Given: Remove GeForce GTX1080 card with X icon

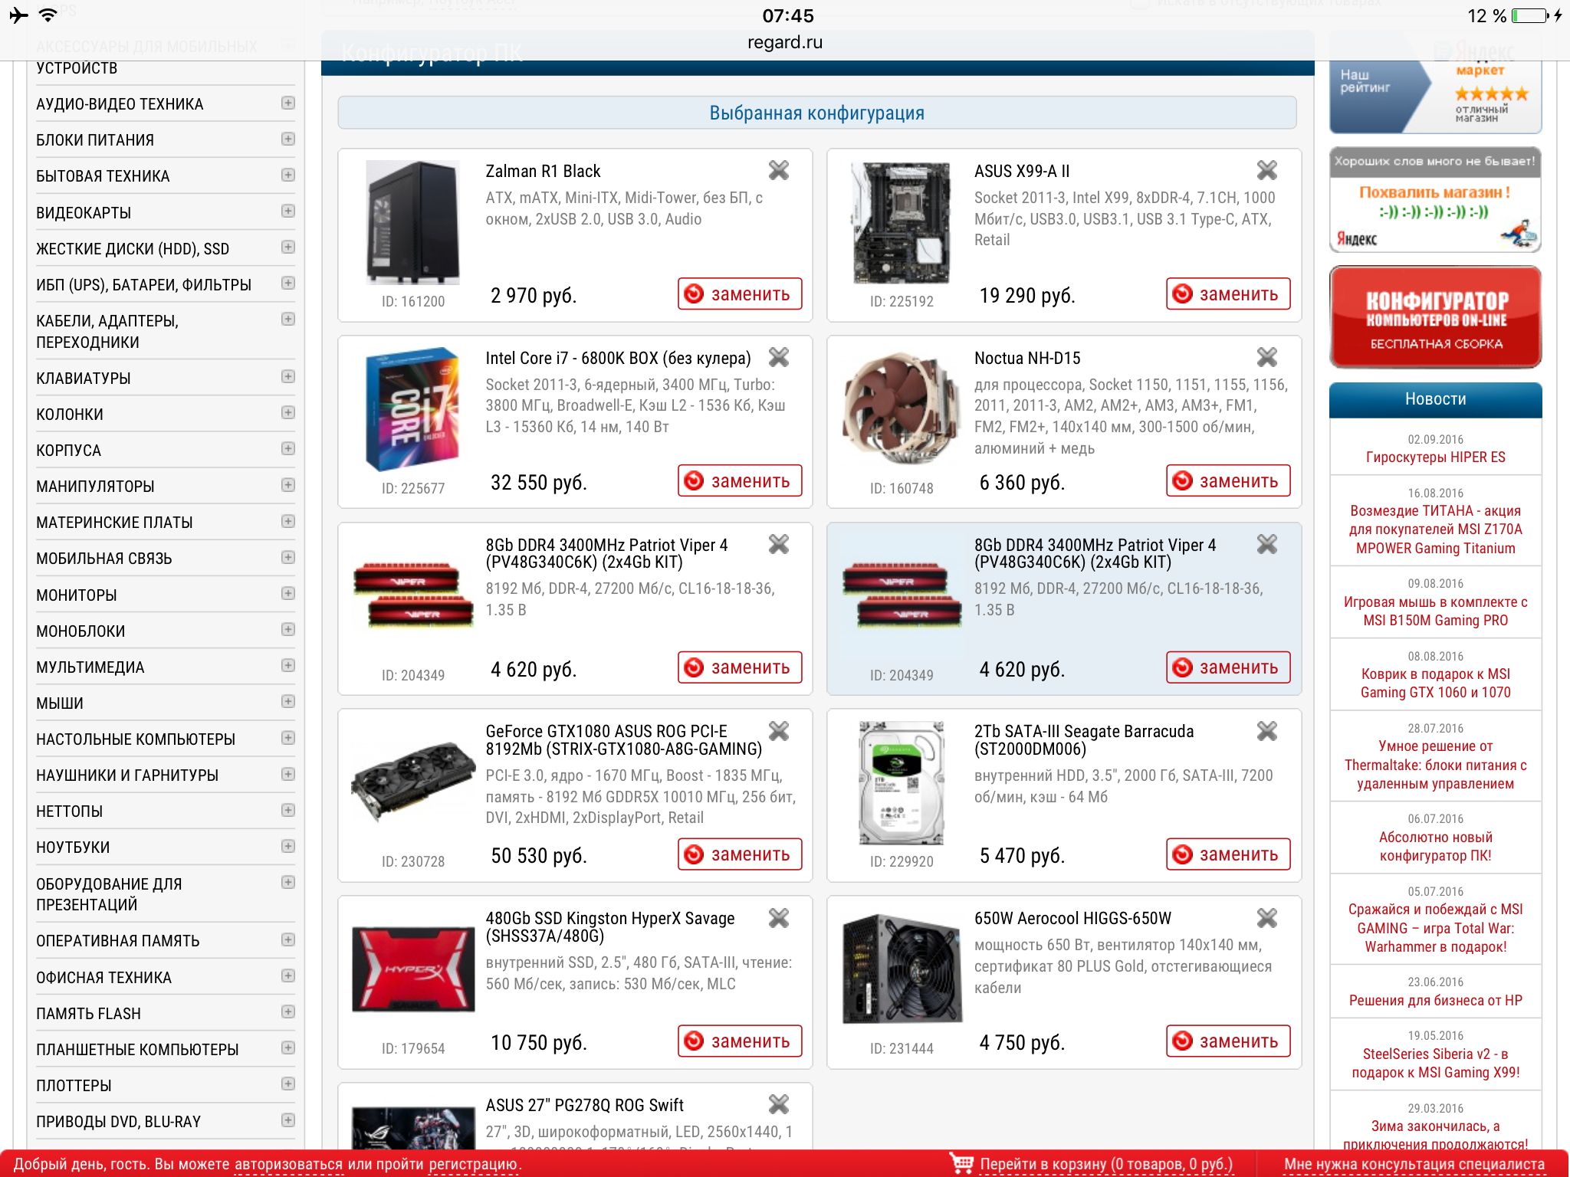Looking at the screenshot, I should tap(778, 731).
